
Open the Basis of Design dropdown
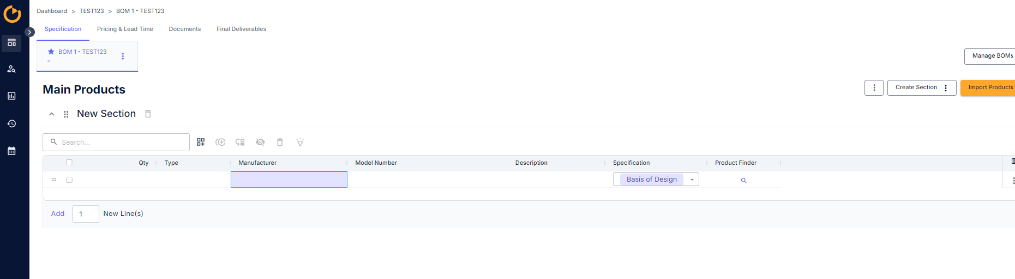click(692, 179)
